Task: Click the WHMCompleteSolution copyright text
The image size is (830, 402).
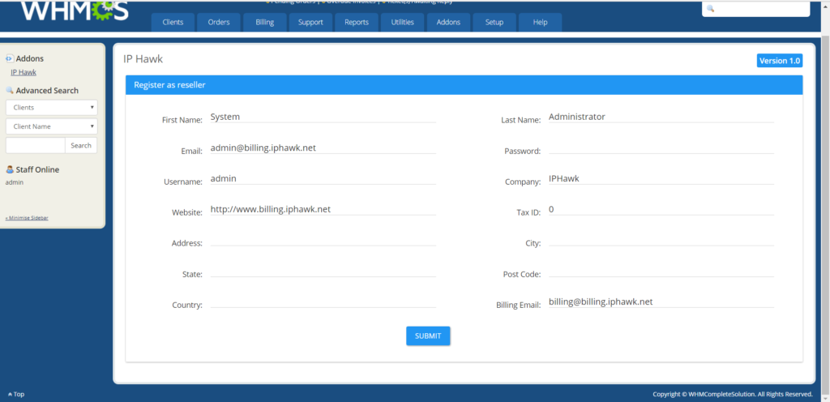Action: pyautogui.click(x=733, y=394)
